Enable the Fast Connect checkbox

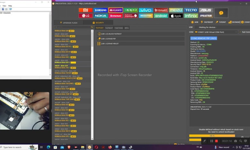pos(240,32)
